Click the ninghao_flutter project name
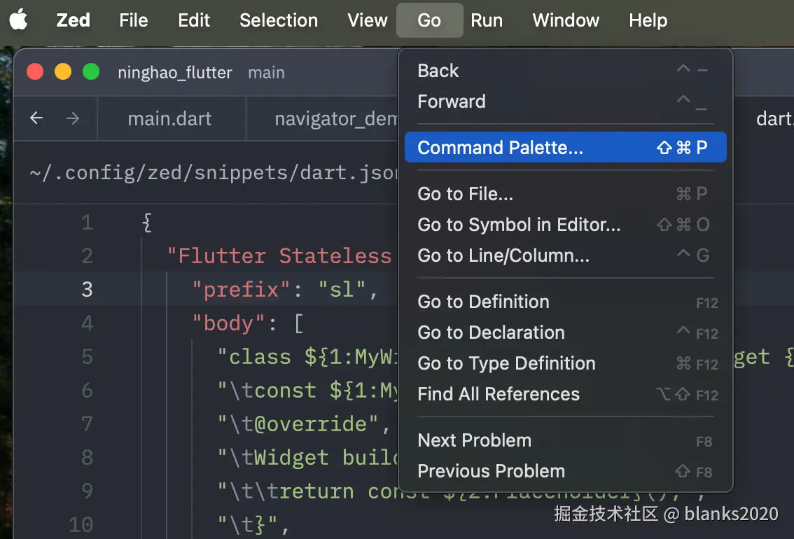Image resolution: width=794 pixels, height=539 pixels. click(175, 73)
